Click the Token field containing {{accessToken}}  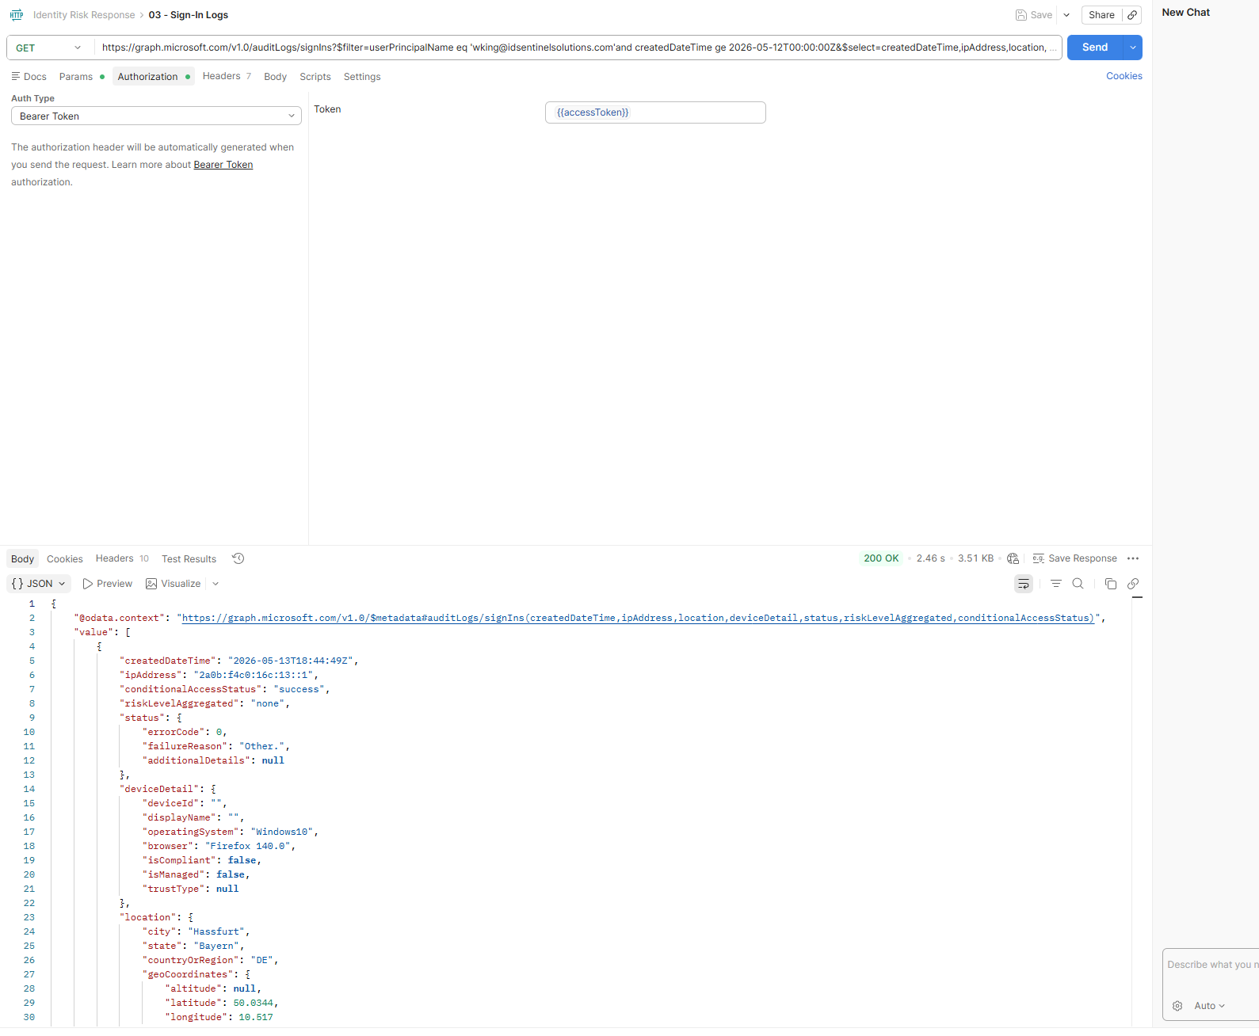point(655,112)
